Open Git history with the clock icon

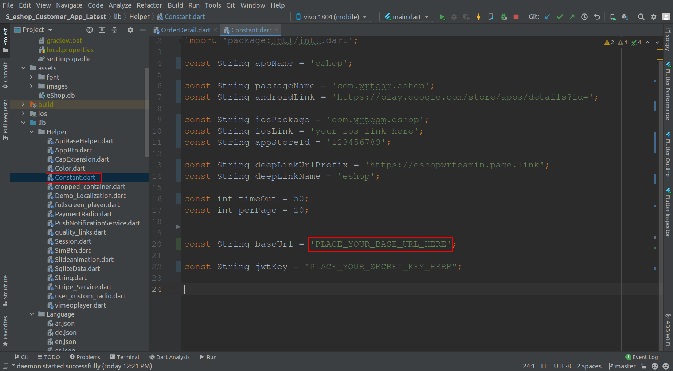tap(584, 17)
